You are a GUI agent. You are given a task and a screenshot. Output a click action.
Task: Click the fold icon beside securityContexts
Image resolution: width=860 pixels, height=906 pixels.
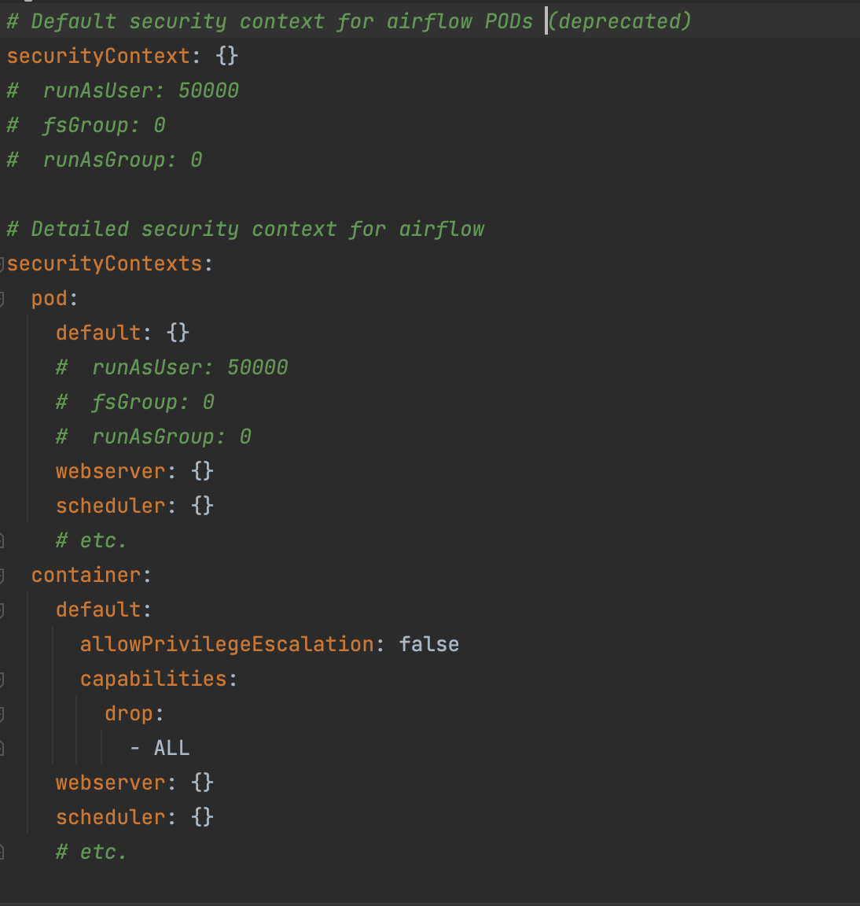pos(3,263)
